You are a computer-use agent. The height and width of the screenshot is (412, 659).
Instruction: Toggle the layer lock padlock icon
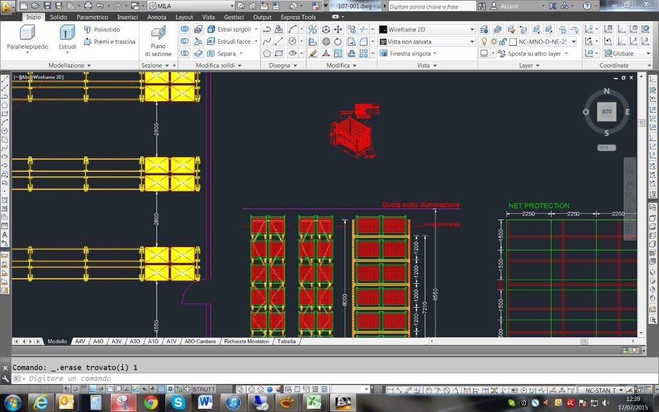point(503,42)
